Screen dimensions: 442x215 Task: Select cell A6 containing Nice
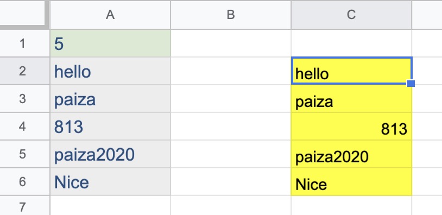pos(110,182)
